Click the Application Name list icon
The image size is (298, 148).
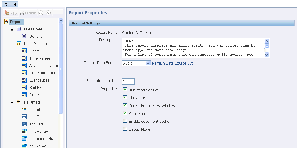pyautogui.click(x=24, y=66)
